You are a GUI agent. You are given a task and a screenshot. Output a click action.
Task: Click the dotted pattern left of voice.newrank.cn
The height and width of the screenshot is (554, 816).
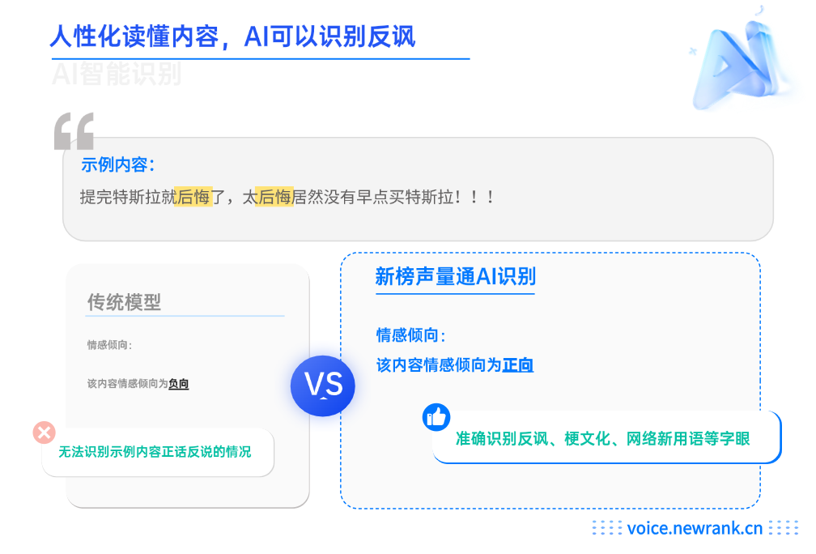click(x=607, y=527)
